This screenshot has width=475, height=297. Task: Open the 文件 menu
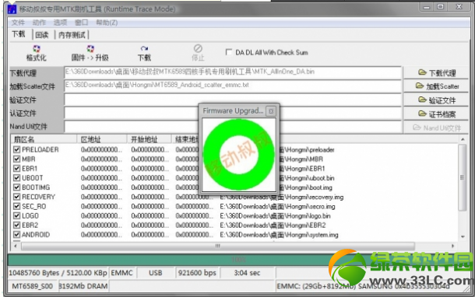point(18,23)
